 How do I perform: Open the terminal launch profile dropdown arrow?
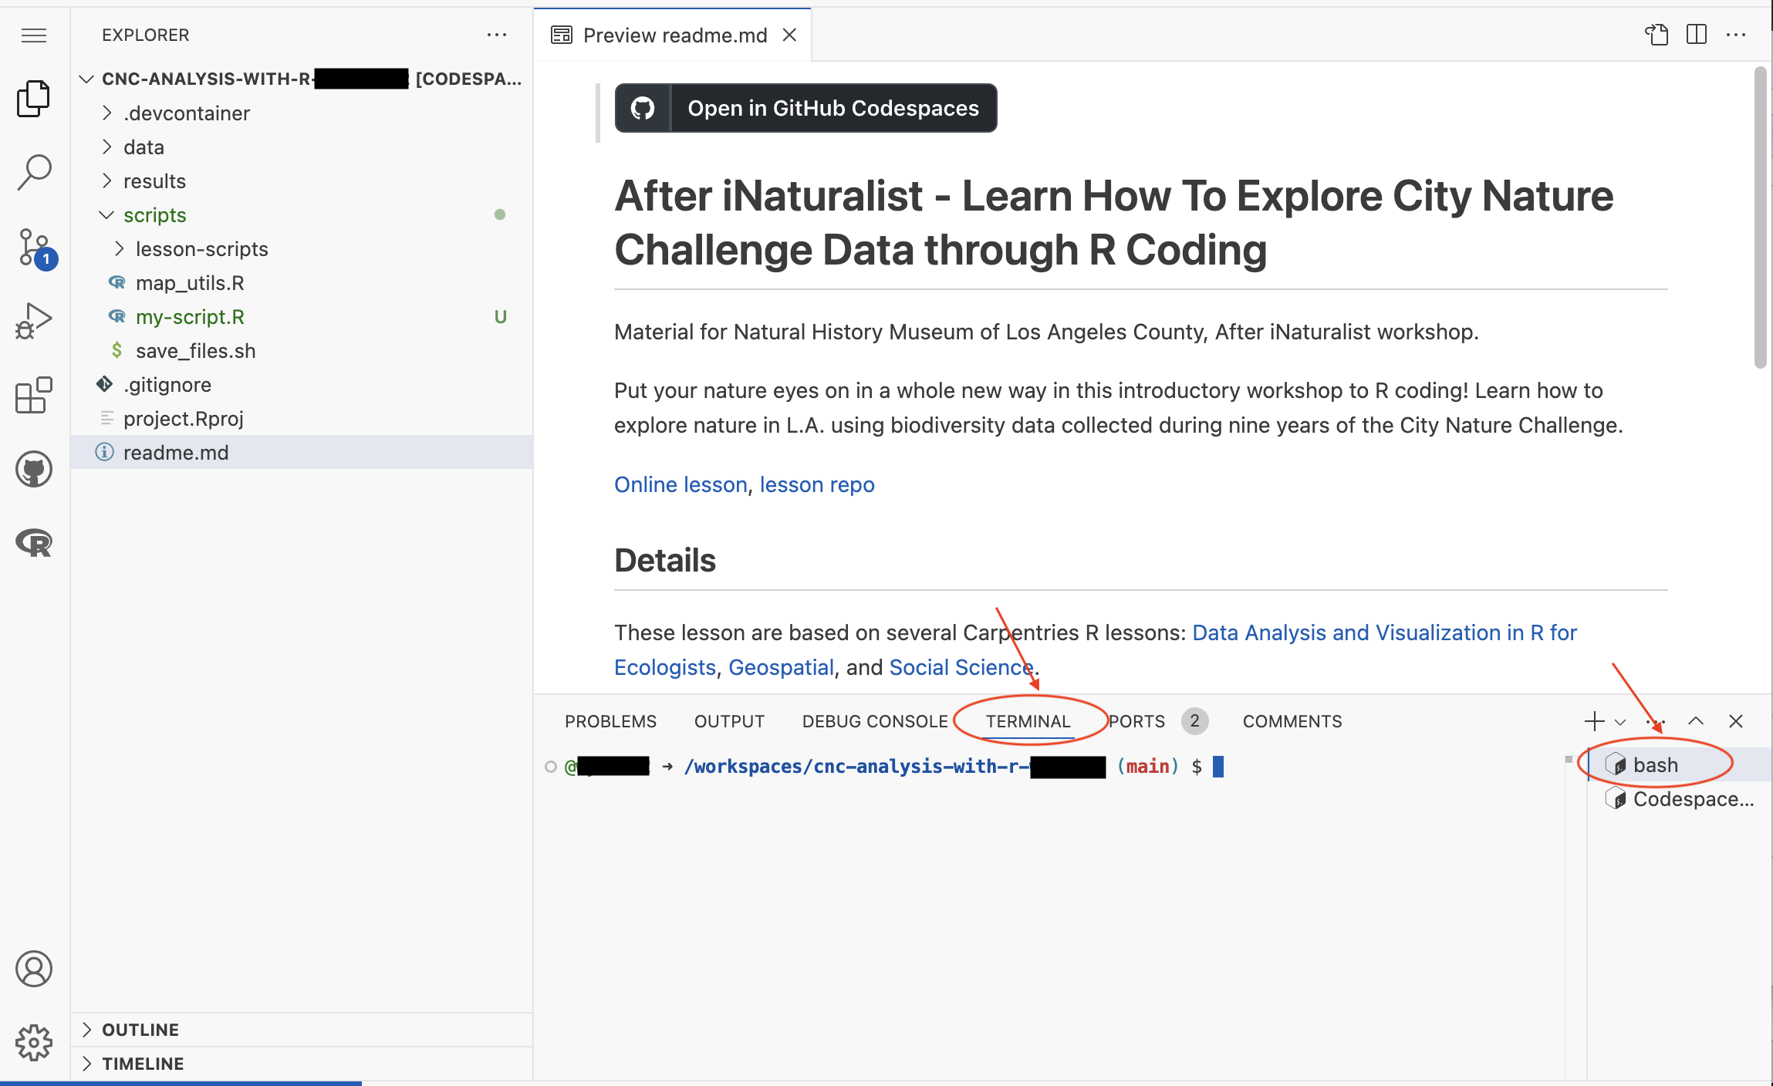(1620, 722)
